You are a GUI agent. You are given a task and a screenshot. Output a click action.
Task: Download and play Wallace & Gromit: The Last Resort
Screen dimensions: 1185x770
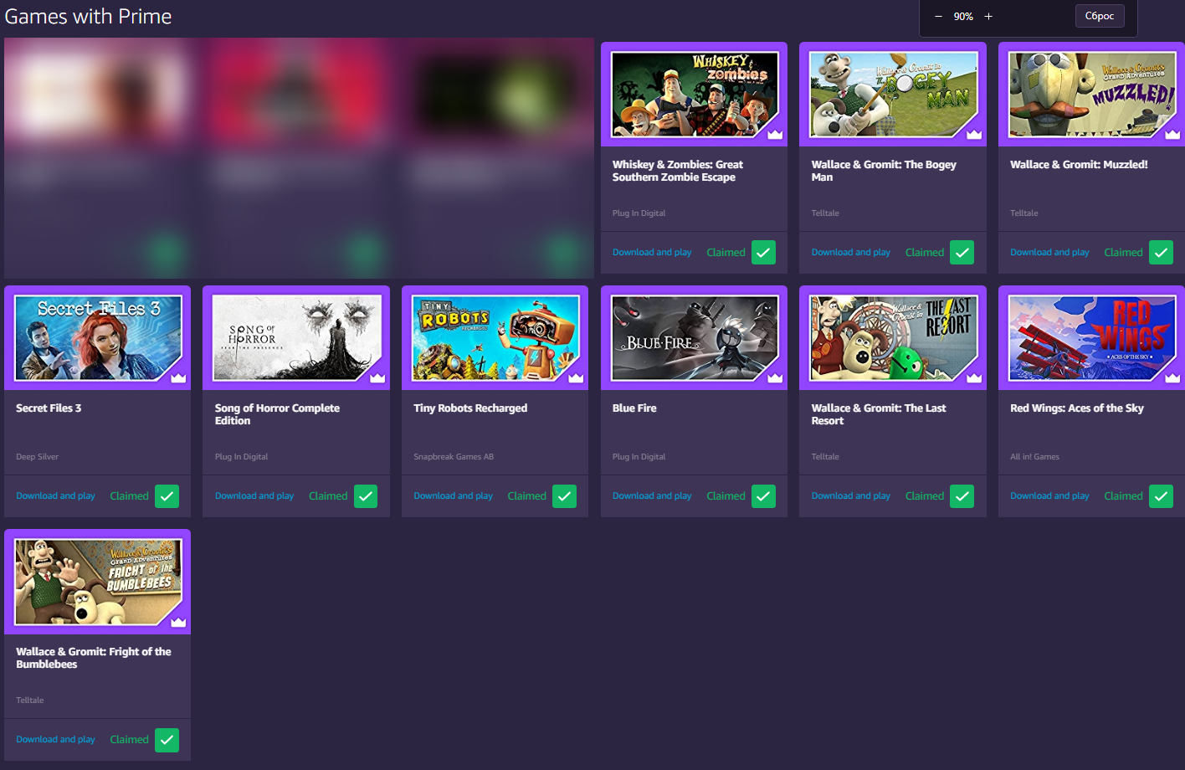[851, 496]
